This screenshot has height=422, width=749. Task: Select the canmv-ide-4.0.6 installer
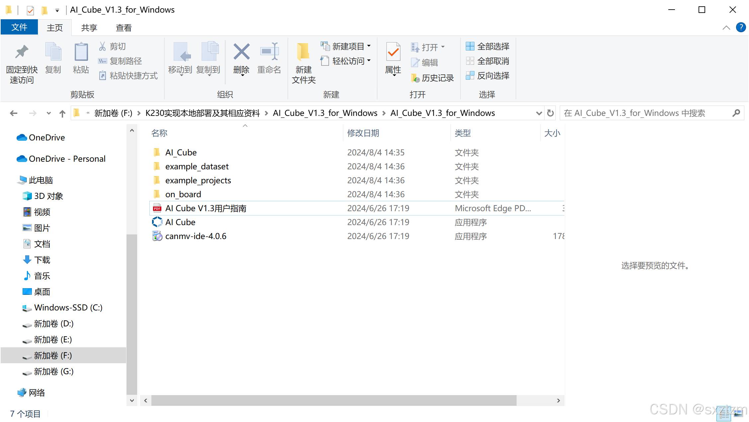pyautogui.click(x=196, y=236)
